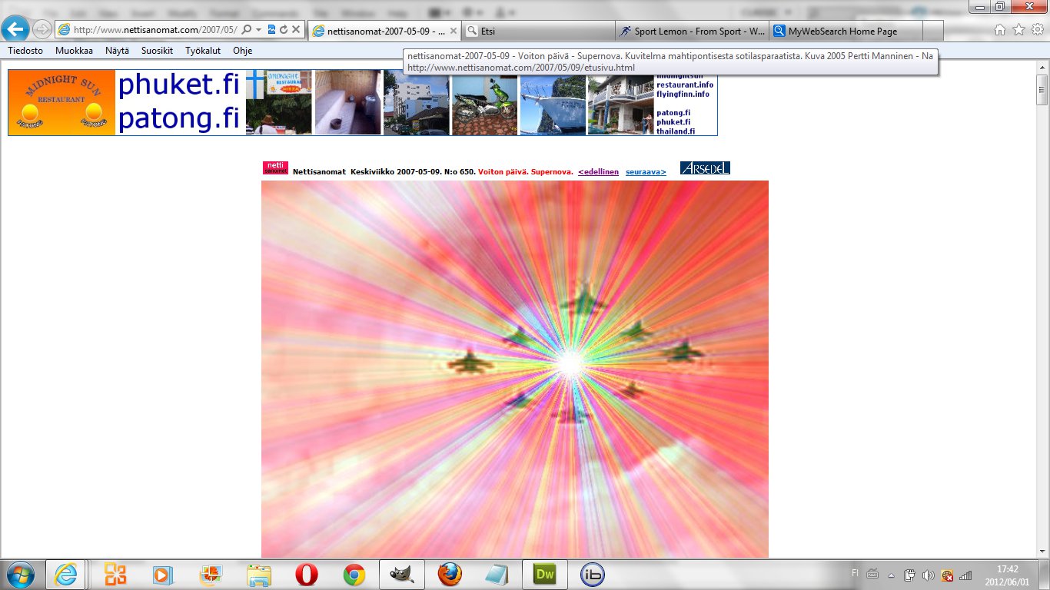Screen dimensions: 1050x590
Task: Click the Stop loading X icon
Action: pyautogui.click(x=296, y=30)
